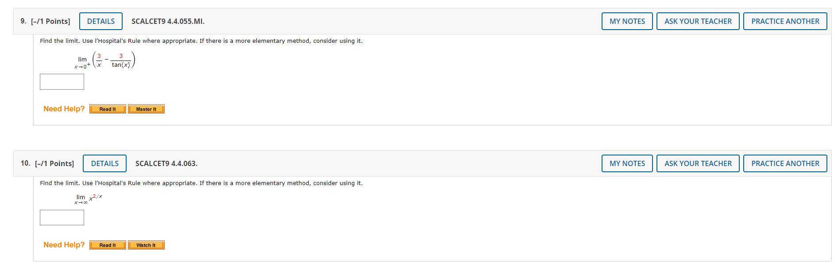Click MY NOTES for question 9

627,21
